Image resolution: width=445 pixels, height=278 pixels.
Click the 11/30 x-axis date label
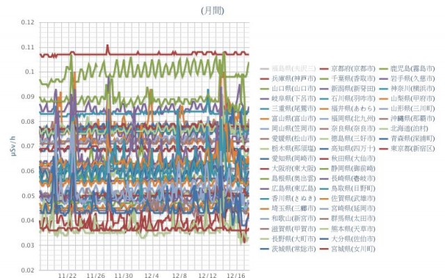[x=124, y=275]
